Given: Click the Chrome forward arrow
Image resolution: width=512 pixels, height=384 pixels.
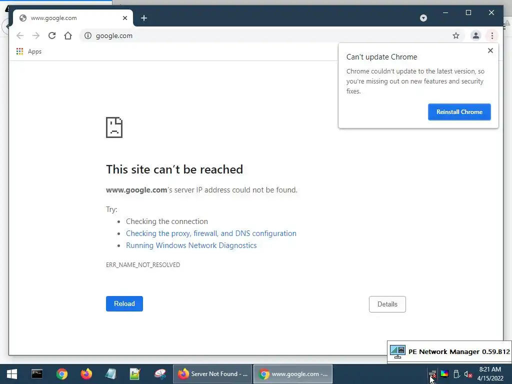Looking at the screenshot, I should [x=36, y=35].
